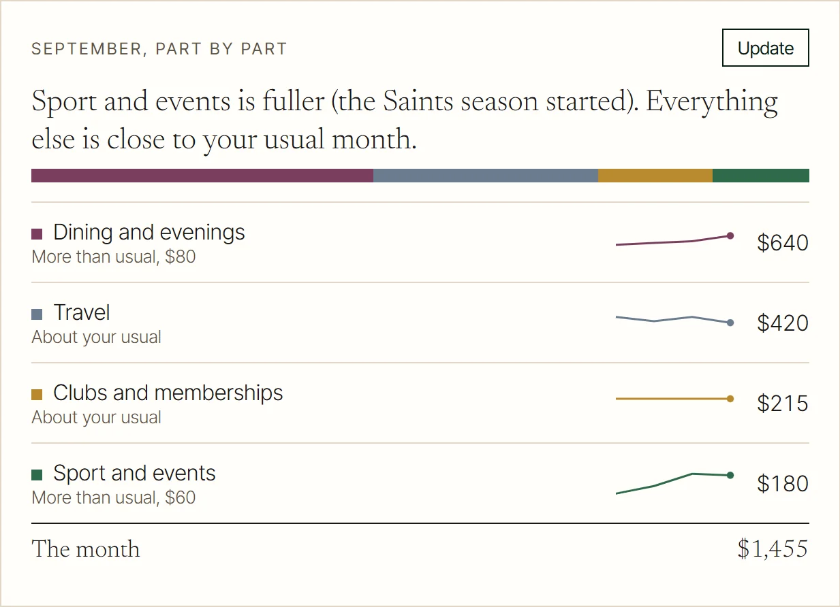Click the gold square beside Clubs and memberships
The width and height of the screenshot is (840, 607).
[x=37, y=395]
